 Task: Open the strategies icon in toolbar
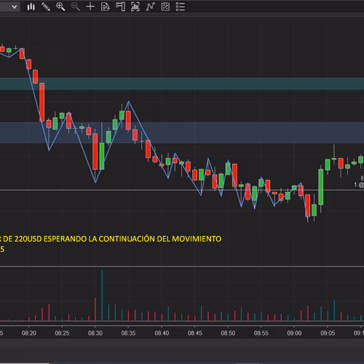tap(165, 7)
